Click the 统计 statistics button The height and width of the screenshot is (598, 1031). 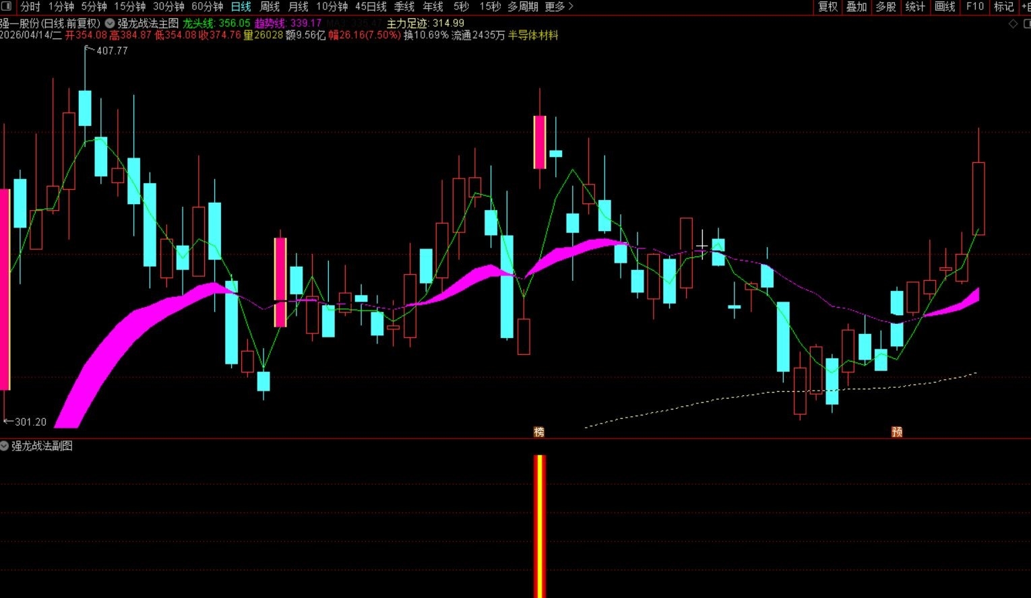[915, 7]
